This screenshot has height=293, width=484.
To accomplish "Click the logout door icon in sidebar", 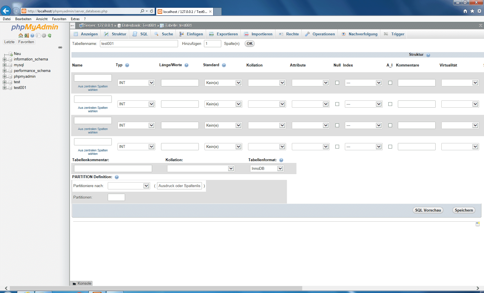I will [27, 36].
